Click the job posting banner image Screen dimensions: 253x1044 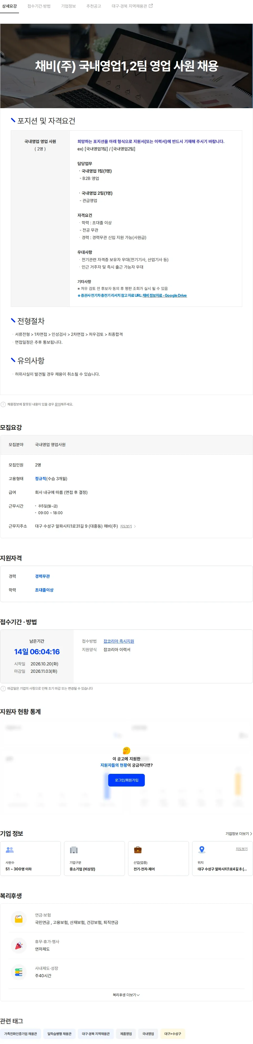pos(126,66)
